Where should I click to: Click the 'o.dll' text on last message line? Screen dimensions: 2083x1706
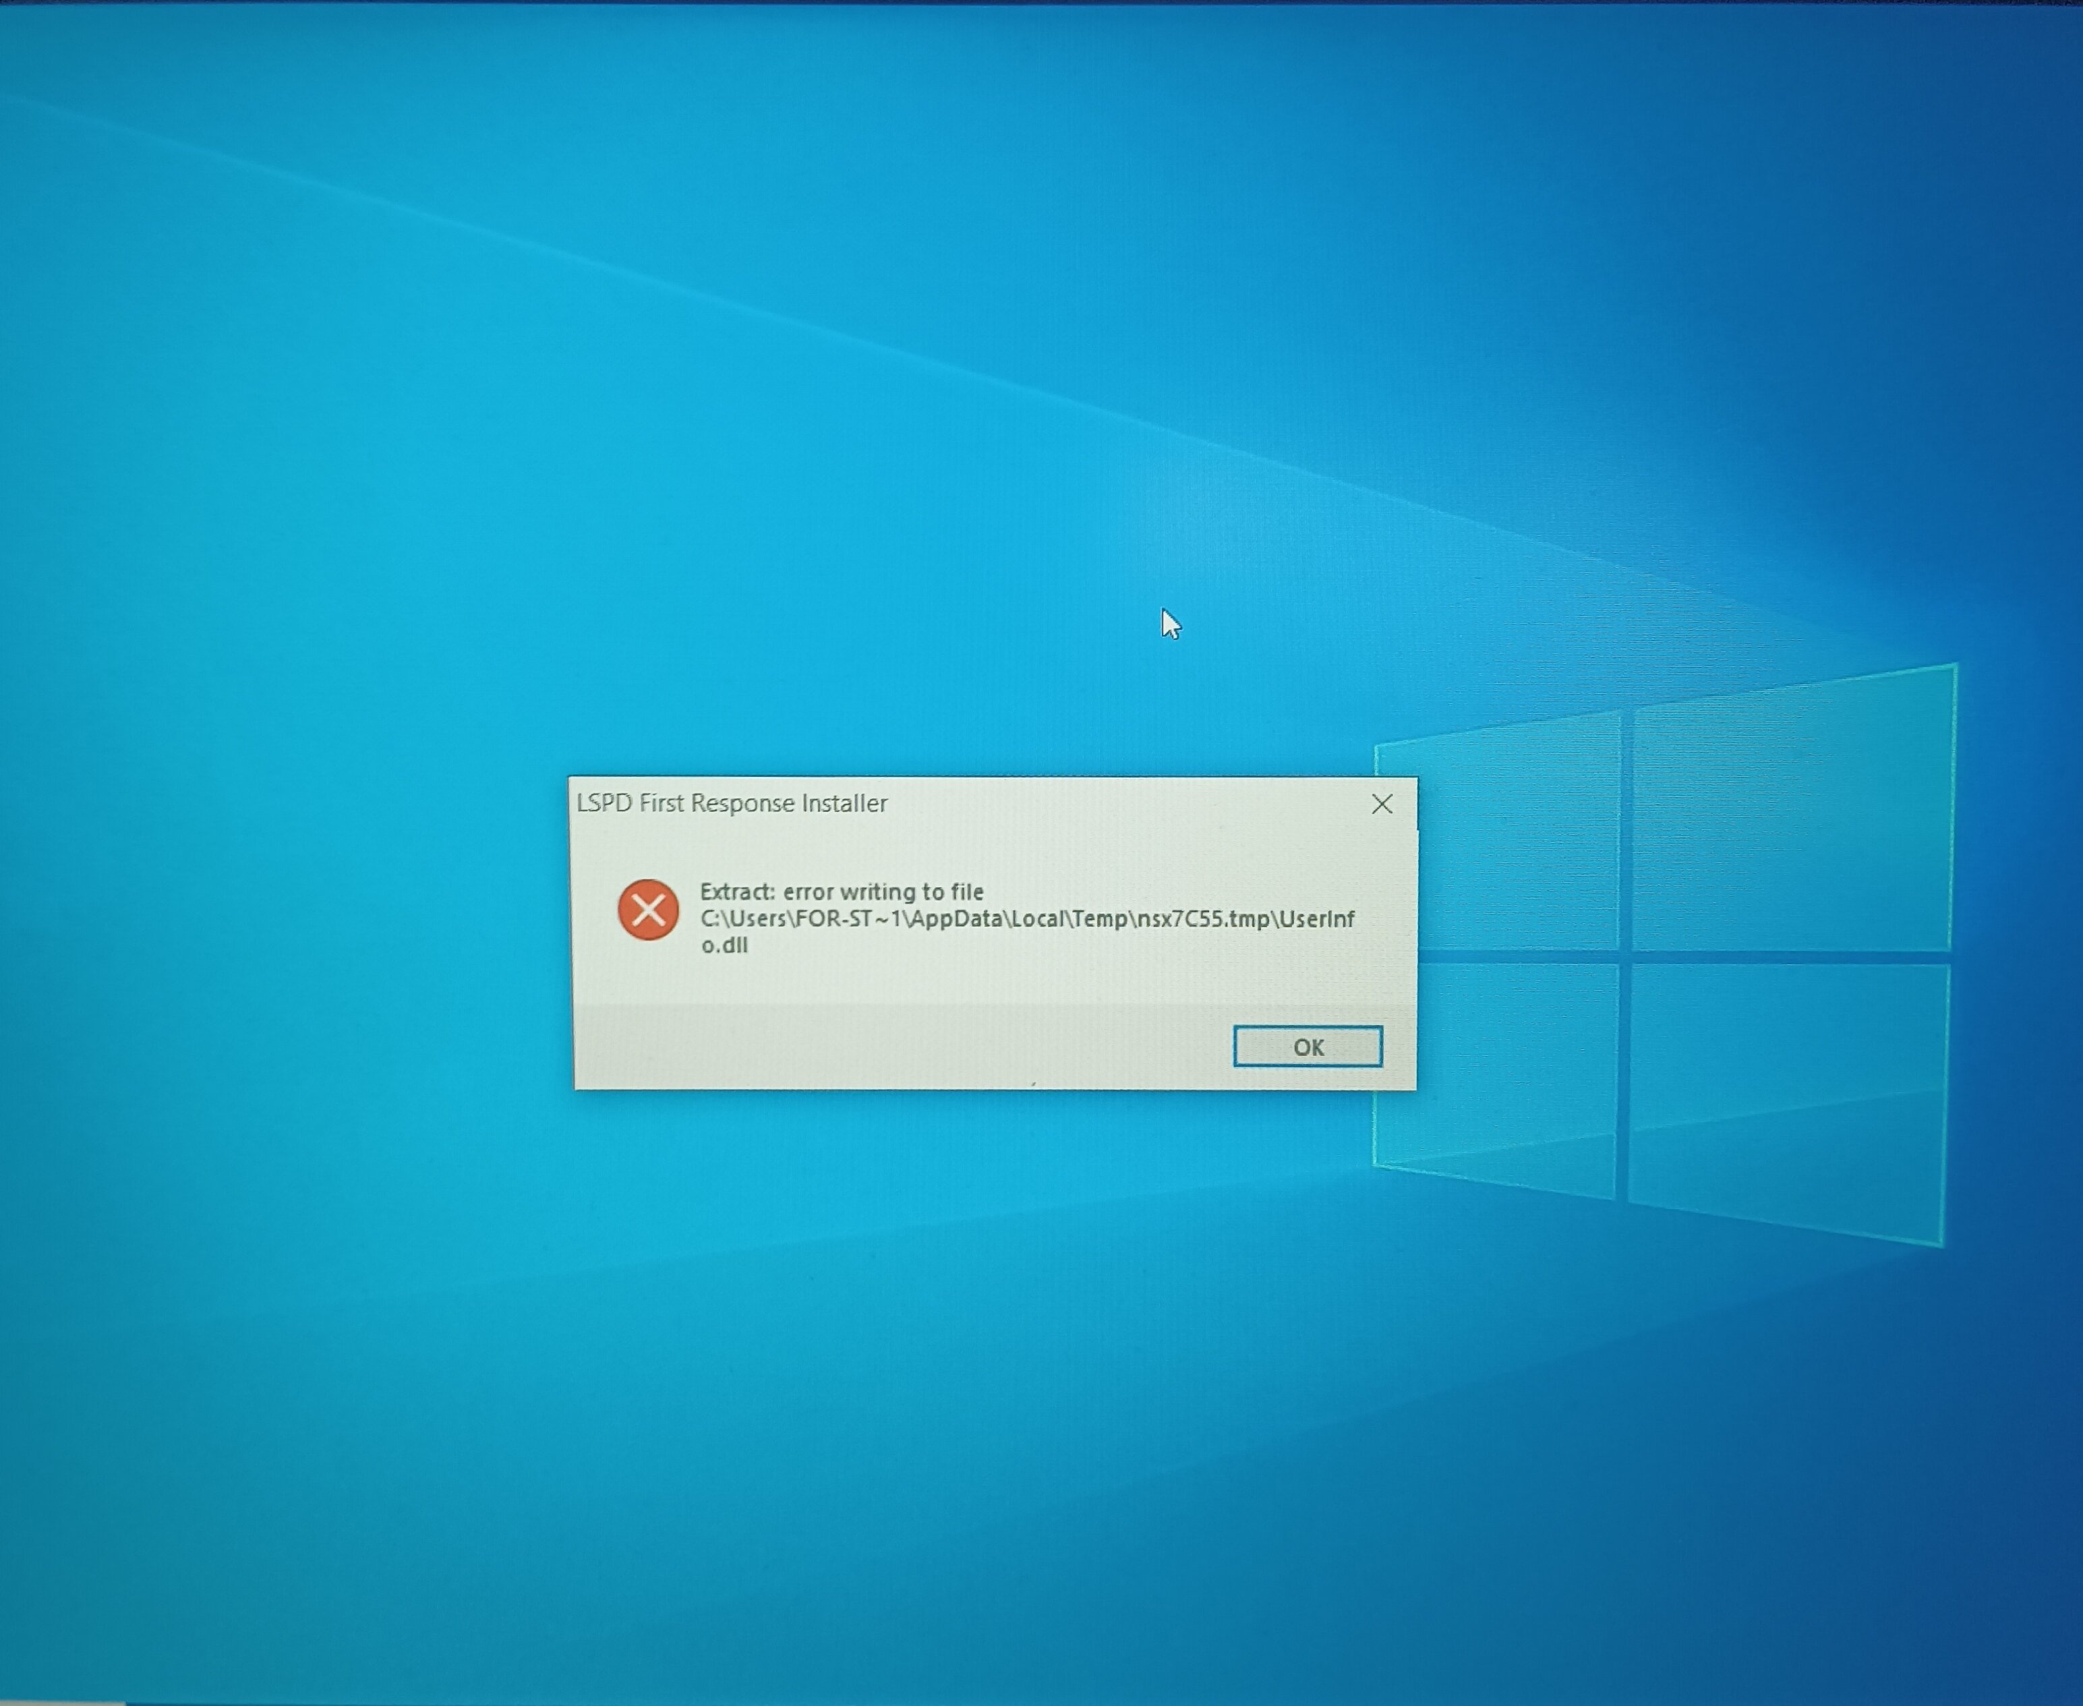pos(724,945)
